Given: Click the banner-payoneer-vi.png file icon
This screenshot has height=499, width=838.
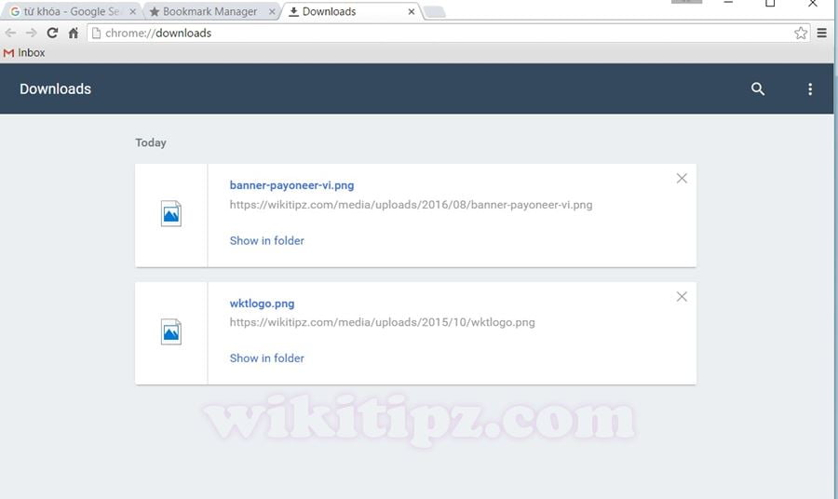Looking at the screenshot, I should click(x=171, y=214).
